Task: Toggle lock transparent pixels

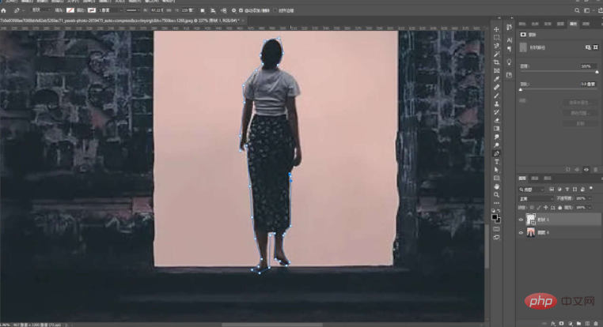Action: (532, 208)
